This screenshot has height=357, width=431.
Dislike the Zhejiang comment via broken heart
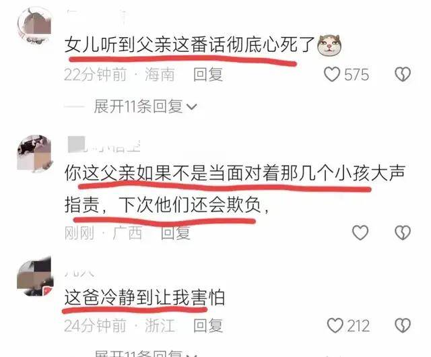point(403,325)
